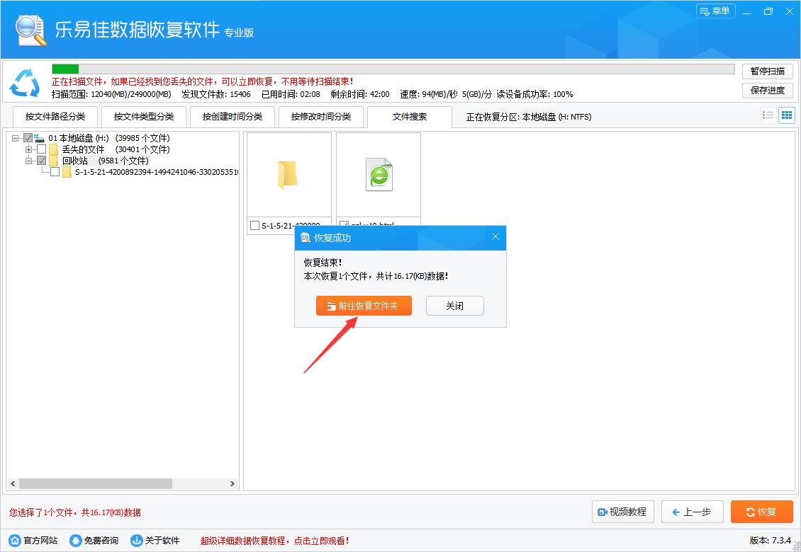Click 前往恢复文件夹 button
Viewport: 801px width, 552px height.
[364, 306]
